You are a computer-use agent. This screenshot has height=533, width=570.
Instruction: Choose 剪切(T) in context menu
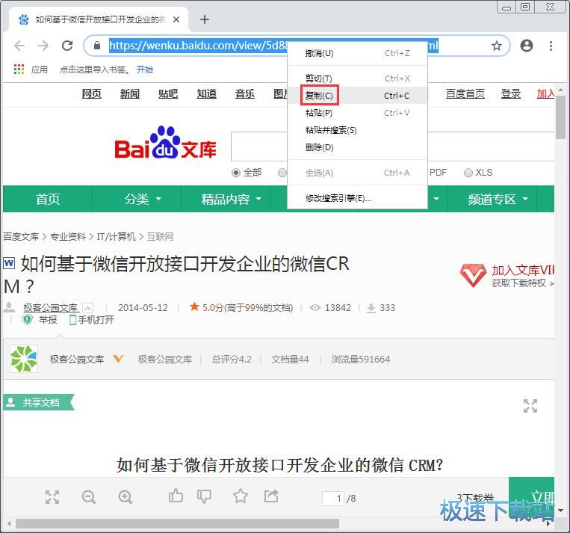point(357,78)
